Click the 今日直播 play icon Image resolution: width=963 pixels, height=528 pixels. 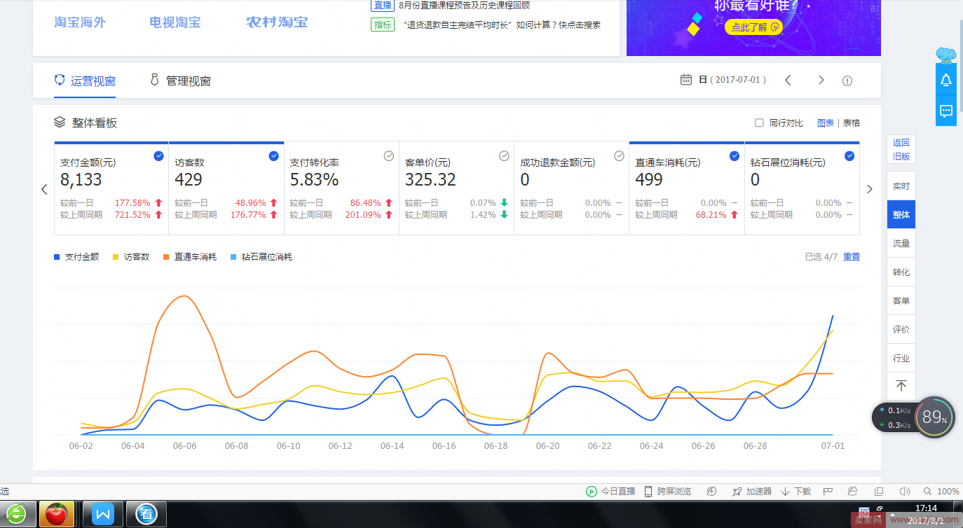click(592, 492)
